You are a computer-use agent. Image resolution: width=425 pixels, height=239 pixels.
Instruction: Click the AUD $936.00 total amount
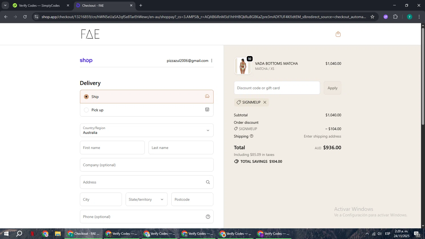(x=328, y=148)
